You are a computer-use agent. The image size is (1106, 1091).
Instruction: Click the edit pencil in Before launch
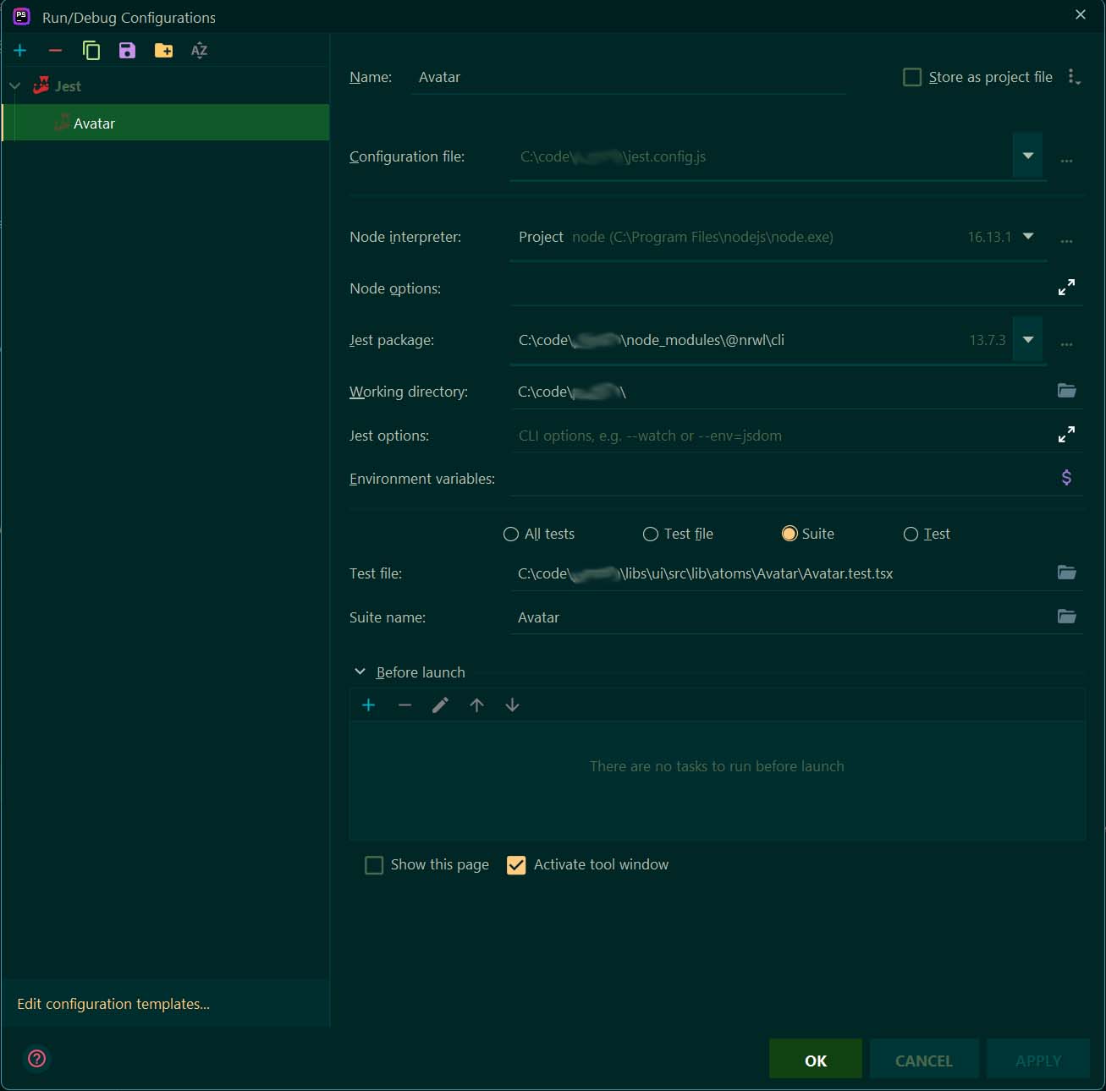440,705
